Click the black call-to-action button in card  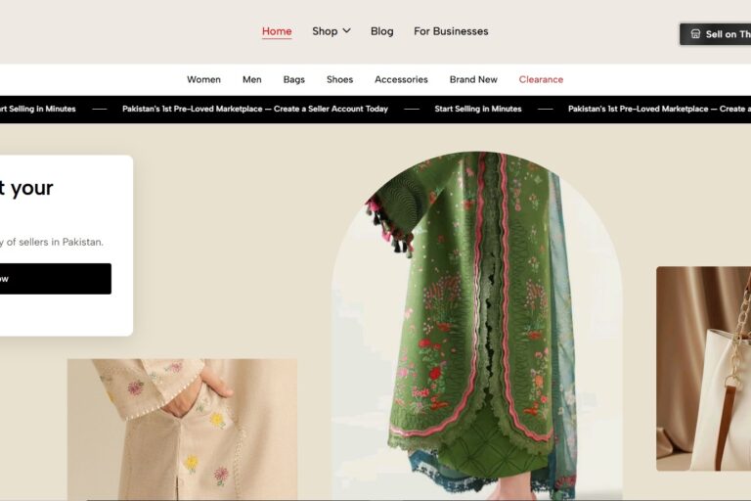(x=56, y=279)
